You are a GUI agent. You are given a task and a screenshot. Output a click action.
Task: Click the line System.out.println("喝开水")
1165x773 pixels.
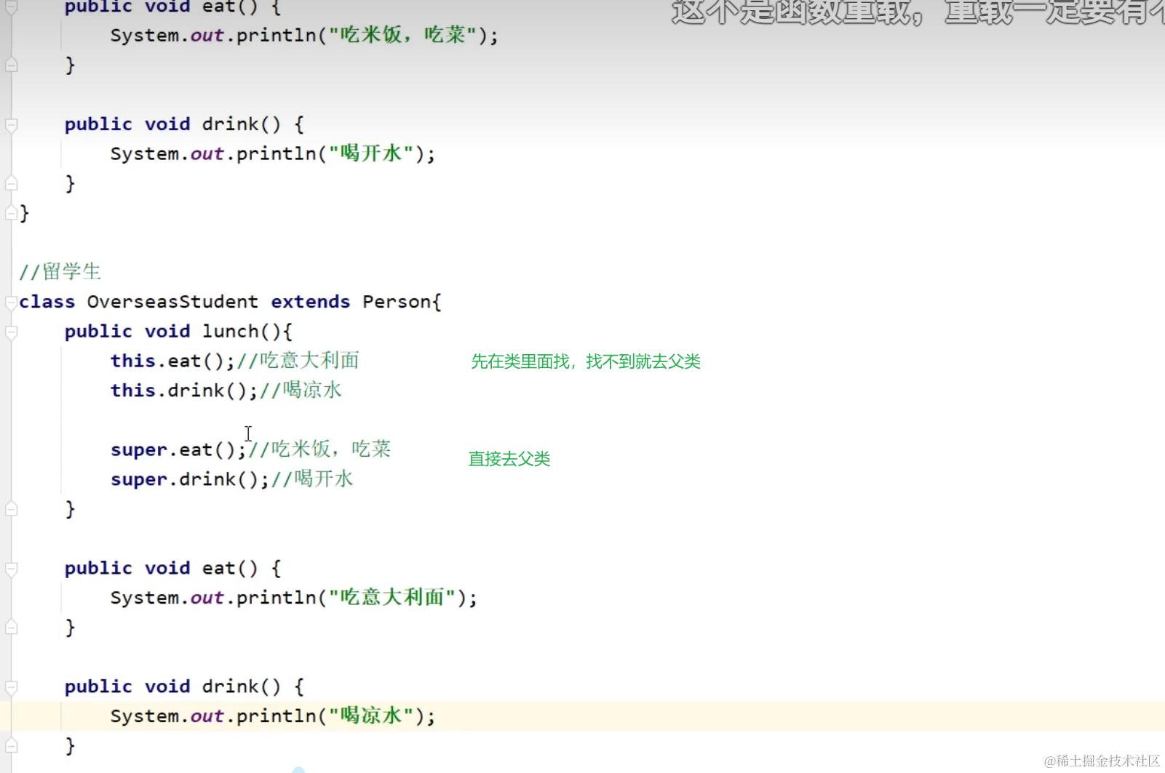(273, 153)
